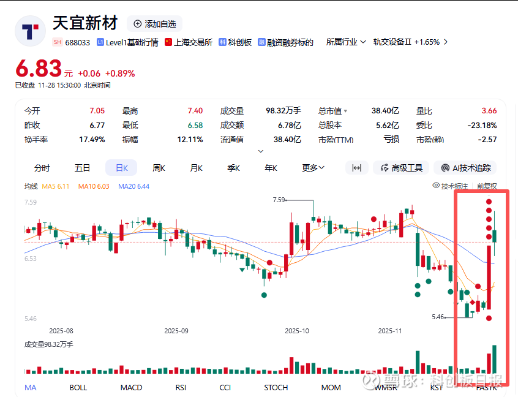Click the 2025-08 date axis label
518x397 pixels.
pyautogui.click(x=61, y=331)
